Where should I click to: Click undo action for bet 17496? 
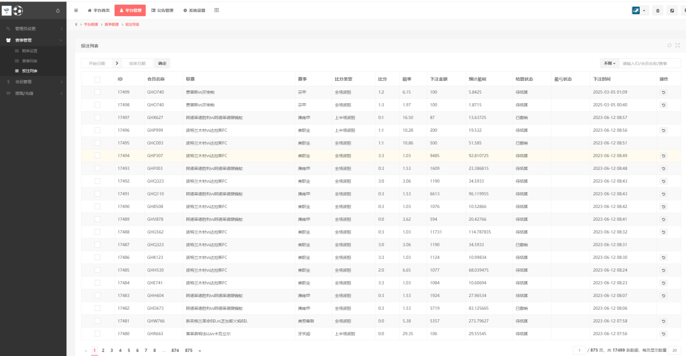coord(663,130)
